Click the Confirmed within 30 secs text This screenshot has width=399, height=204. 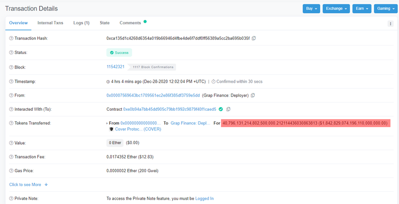point(239,82)
